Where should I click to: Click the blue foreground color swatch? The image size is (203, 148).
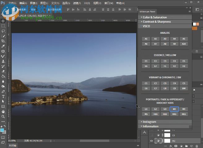tap(2, 130)
